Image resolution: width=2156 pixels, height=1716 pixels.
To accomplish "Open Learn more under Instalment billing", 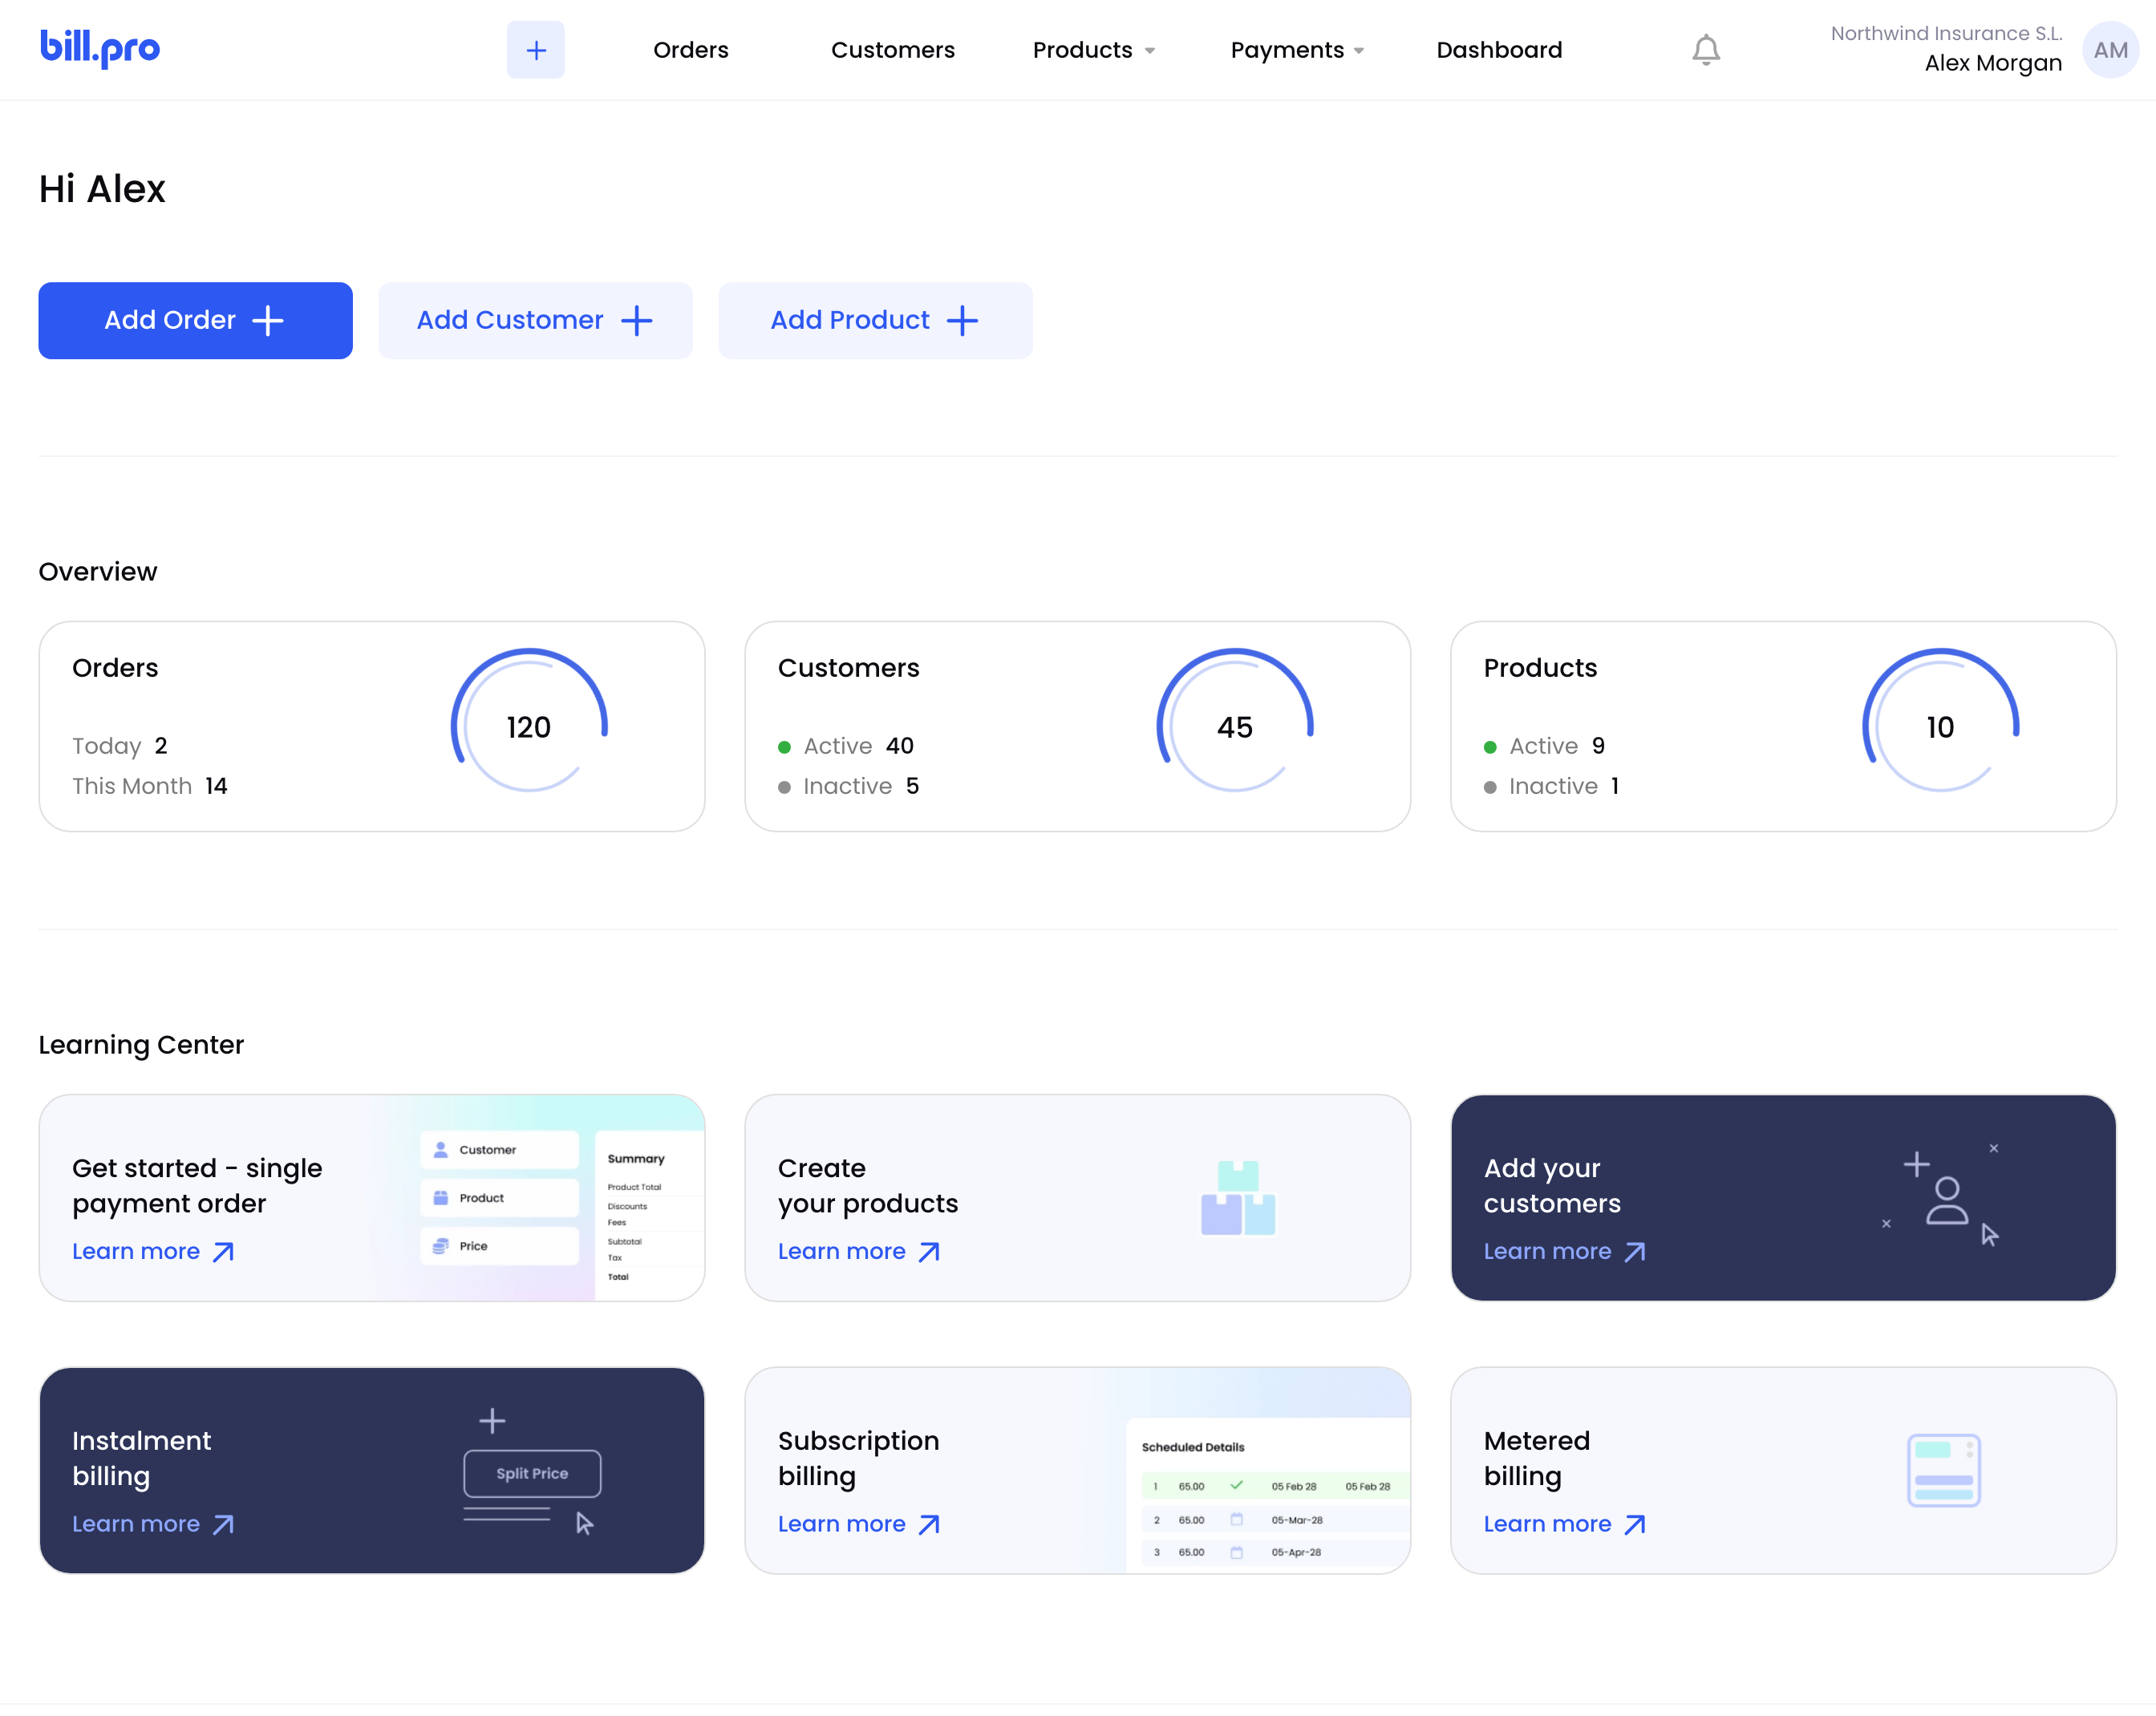I will pos(153,1525).
